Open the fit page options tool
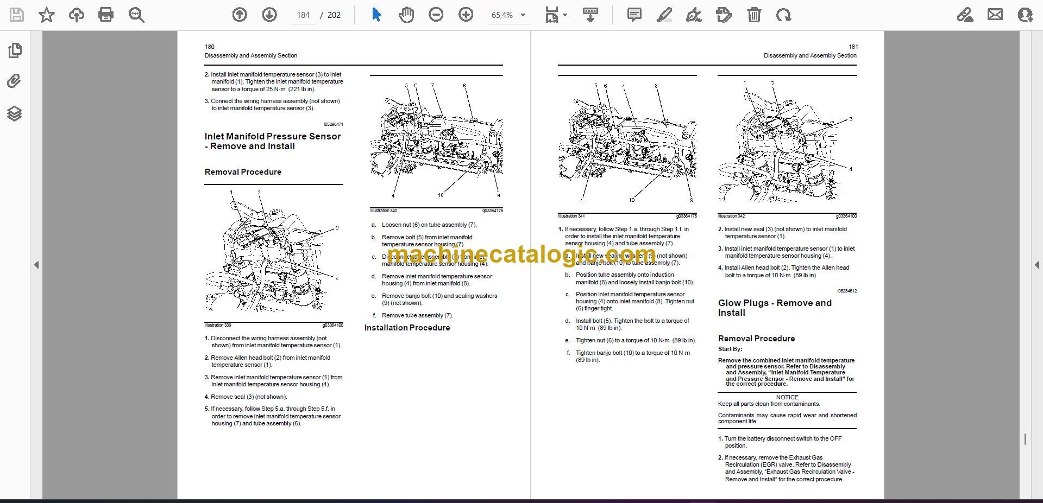1043x503 pixels. (x=551, y=15)
